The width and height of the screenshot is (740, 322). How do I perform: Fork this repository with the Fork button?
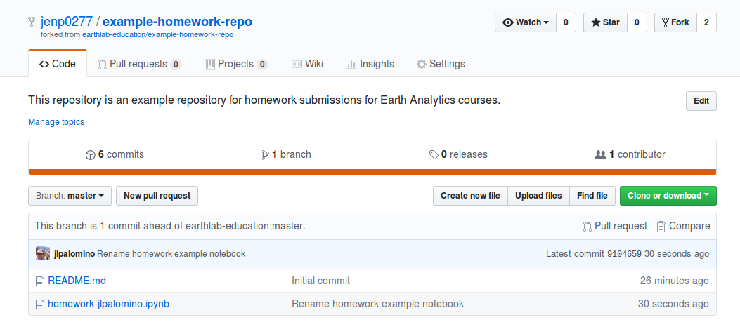(x=676, y=22)
